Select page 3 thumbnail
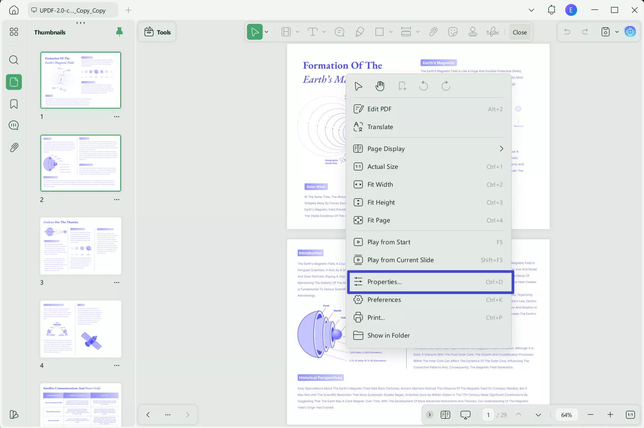The height and width of the screenshot is (428, 644). (x=80, y=246)
